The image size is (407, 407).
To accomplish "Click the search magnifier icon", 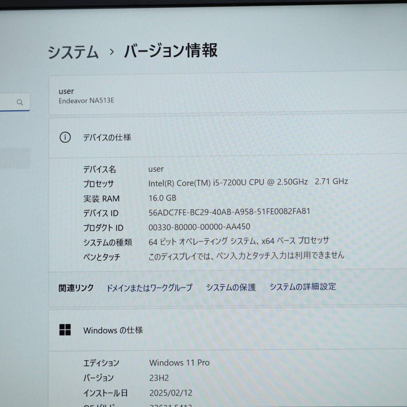I will tap(20, 102).
